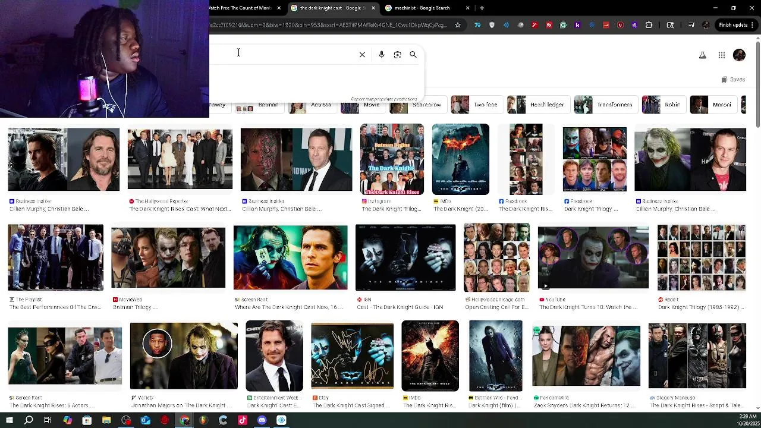Open The Playlist Best Performances image
761x428 pixels.
[x=55, y=257]
